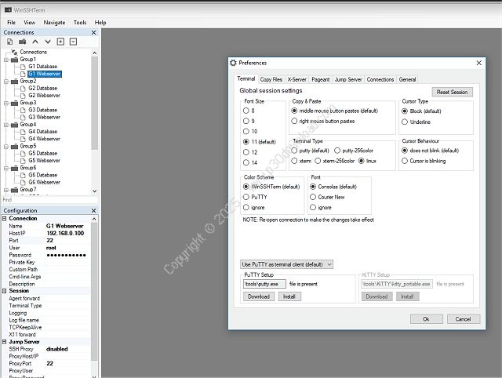
Task: Switch to the Jump Server tab
Action: coord(348,79)
